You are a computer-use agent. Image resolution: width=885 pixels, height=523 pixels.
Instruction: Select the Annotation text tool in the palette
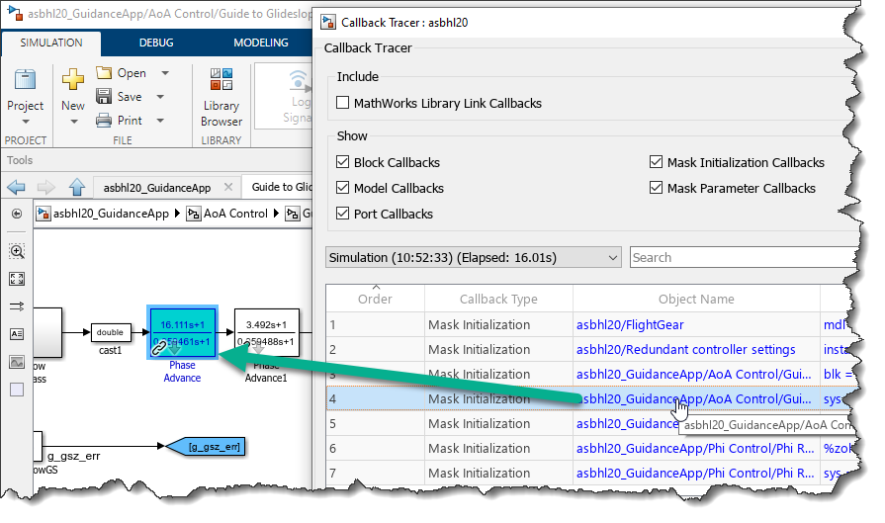pos(17,334)
